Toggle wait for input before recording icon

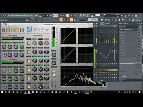[64, 15]
